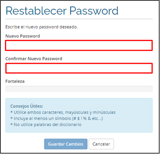Click the Nuevo Password input field
The width and height of the screenshot is (160, 154).
79,45
